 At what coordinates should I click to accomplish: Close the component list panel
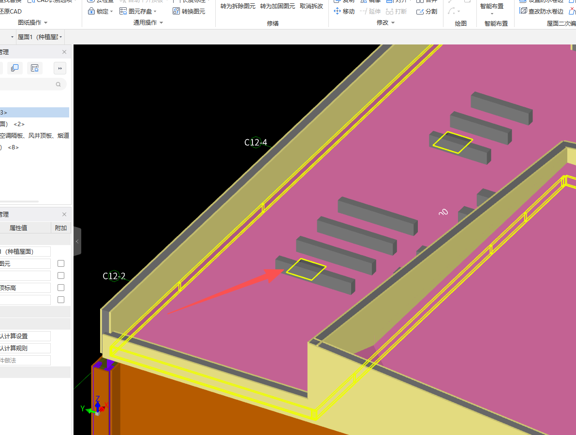(64, 52)
